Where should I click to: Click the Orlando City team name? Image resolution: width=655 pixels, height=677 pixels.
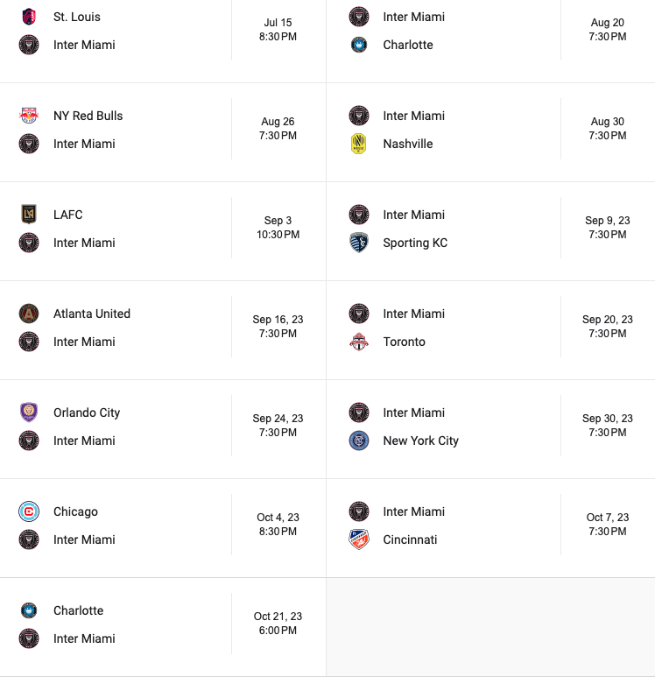[x=87, y=413]
